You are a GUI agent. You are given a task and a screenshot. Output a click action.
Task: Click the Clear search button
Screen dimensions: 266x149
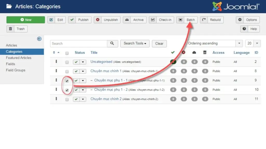tap(159, 43)
